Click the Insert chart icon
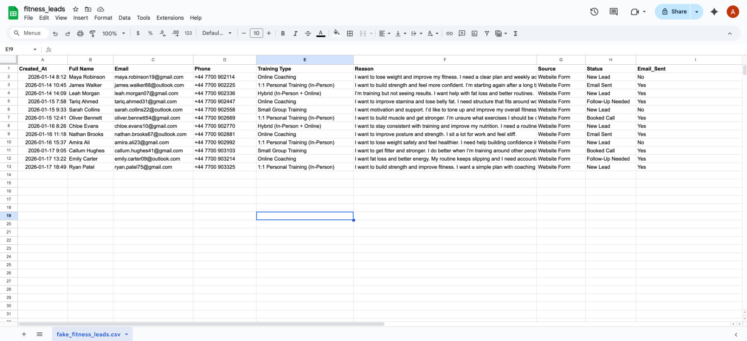The image size is (747, 341). (474, 34)
